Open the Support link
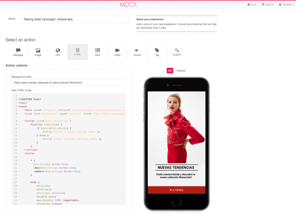Image resolution: width=296 pixels, height=214 pixels. 267,5
